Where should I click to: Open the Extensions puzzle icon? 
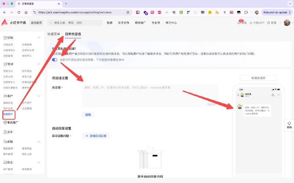tap(246, 12)
